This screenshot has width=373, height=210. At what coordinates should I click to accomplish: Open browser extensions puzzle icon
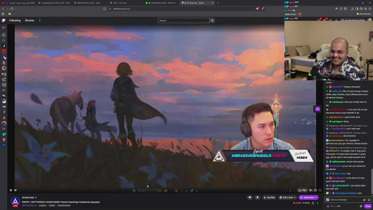click(x=341, y=9)
